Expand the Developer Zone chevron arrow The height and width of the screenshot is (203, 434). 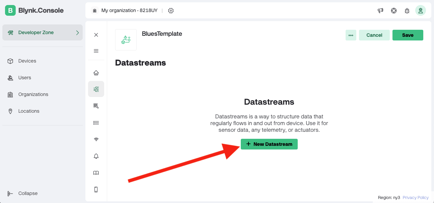tap(77, 32)
